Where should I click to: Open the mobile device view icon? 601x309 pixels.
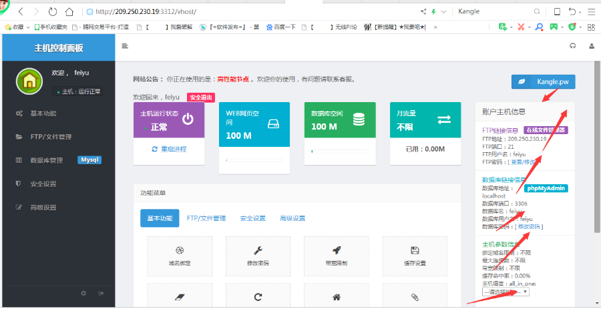coord(557,11)
